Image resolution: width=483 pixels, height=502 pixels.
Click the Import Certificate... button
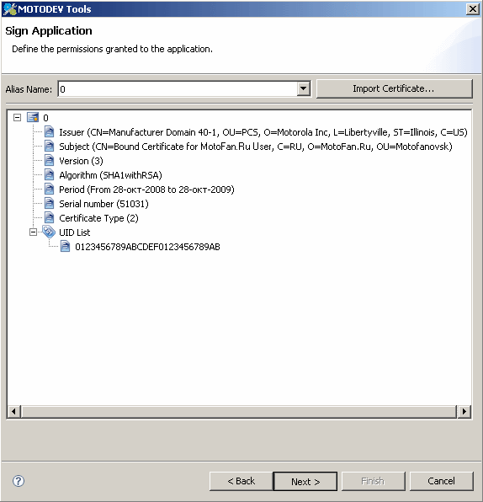[394, 88]
